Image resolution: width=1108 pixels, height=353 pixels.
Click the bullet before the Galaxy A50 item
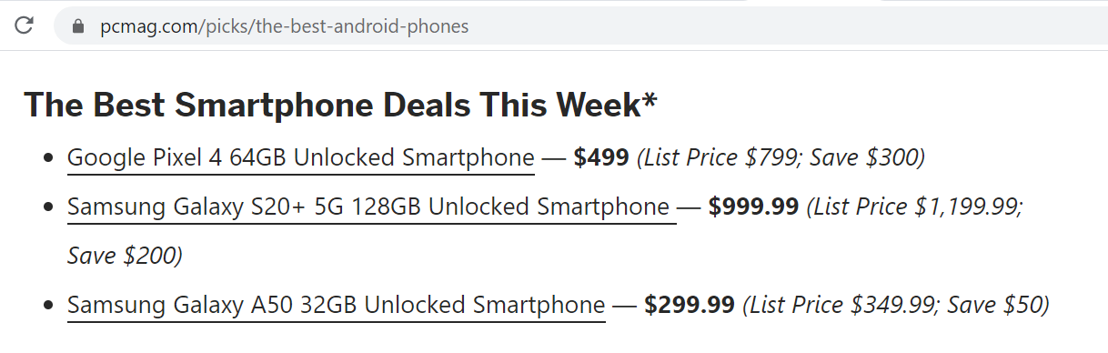pos(48,307)
